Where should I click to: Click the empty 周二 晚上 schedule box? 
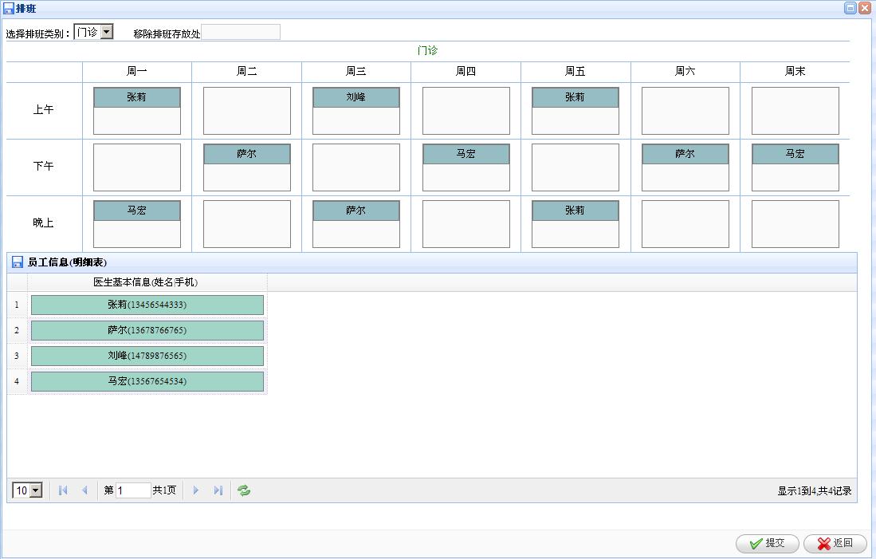(x=247, y=224)
